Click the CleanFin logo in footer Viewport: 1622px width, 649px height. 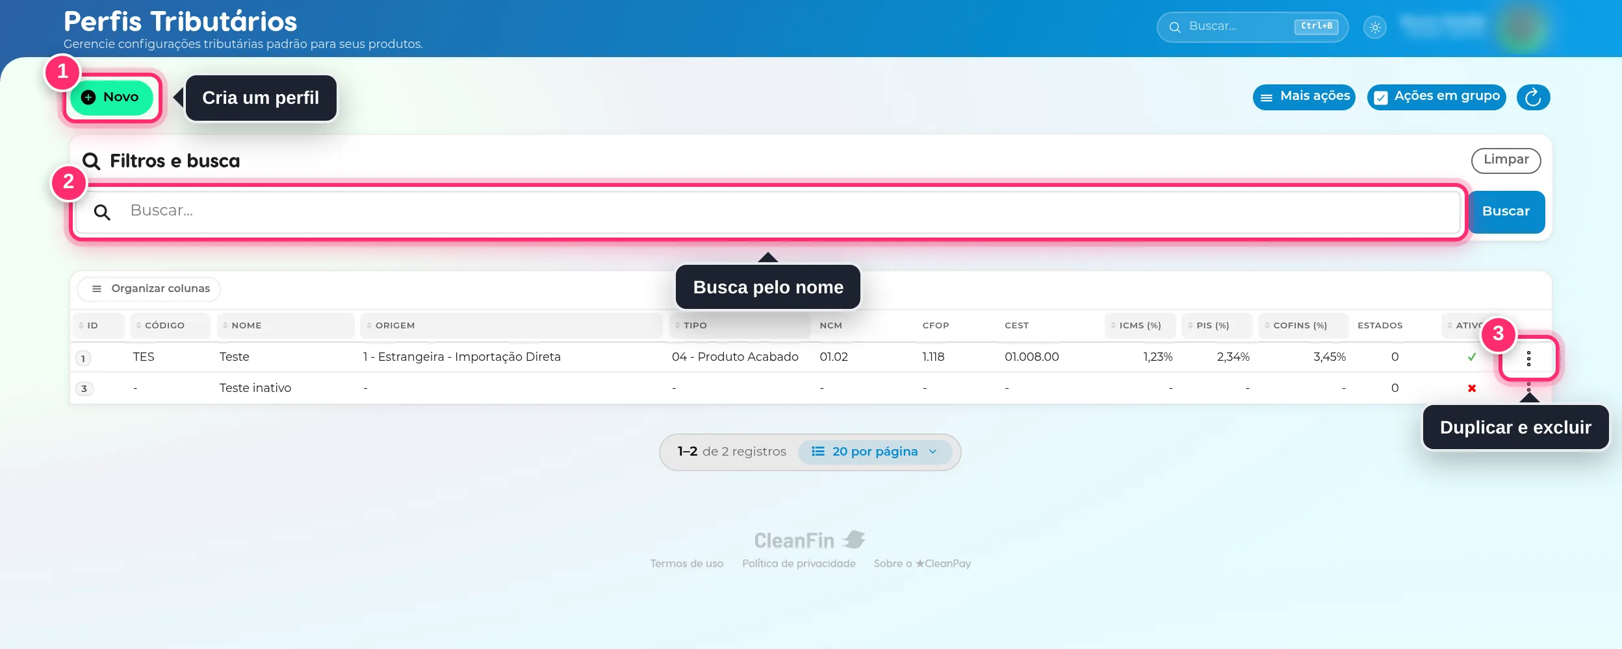[810, 540]
